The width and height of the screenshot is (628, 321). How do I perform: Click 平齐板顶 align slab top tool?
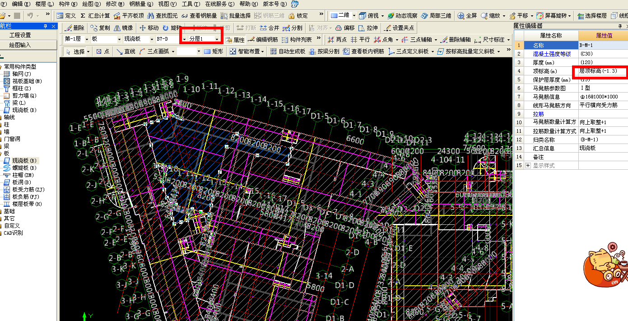129,15
